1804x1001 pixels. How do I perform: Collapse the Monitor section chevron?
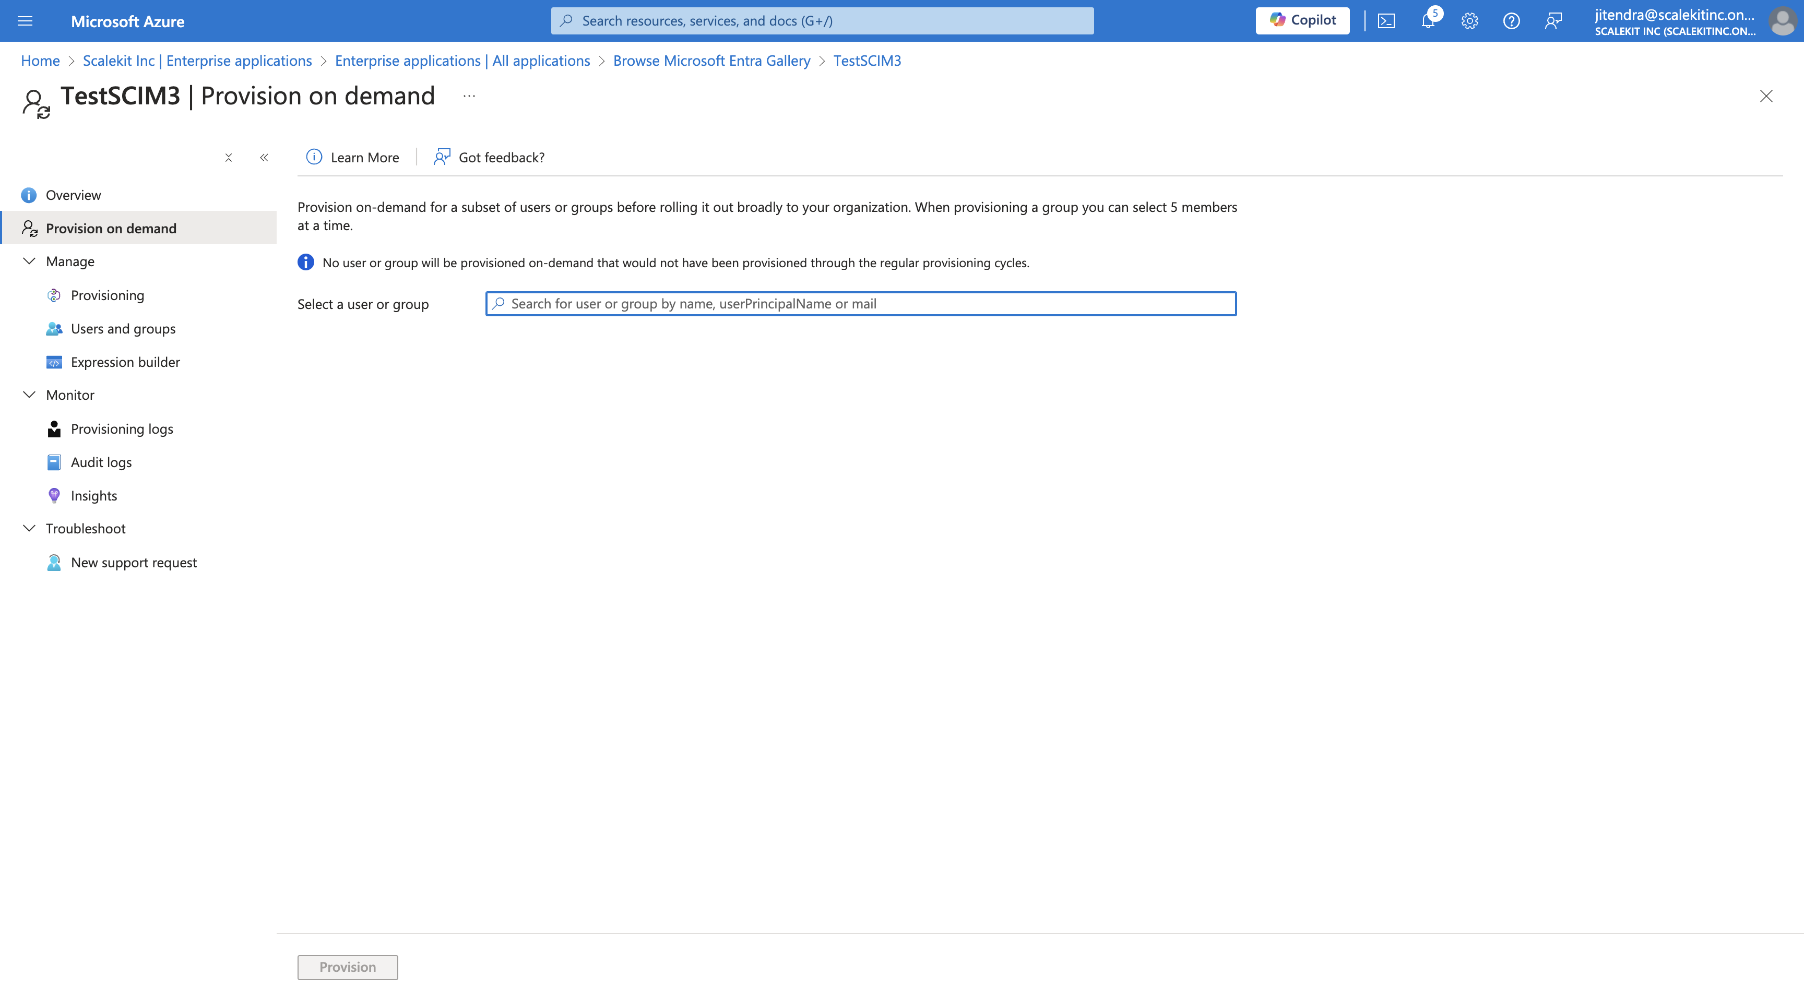[29, 395]
